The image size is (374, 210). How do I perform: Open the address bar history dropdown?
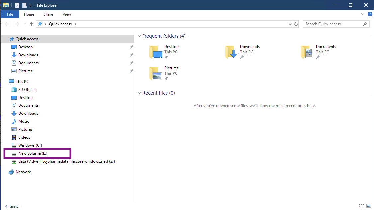click(290, 24)
